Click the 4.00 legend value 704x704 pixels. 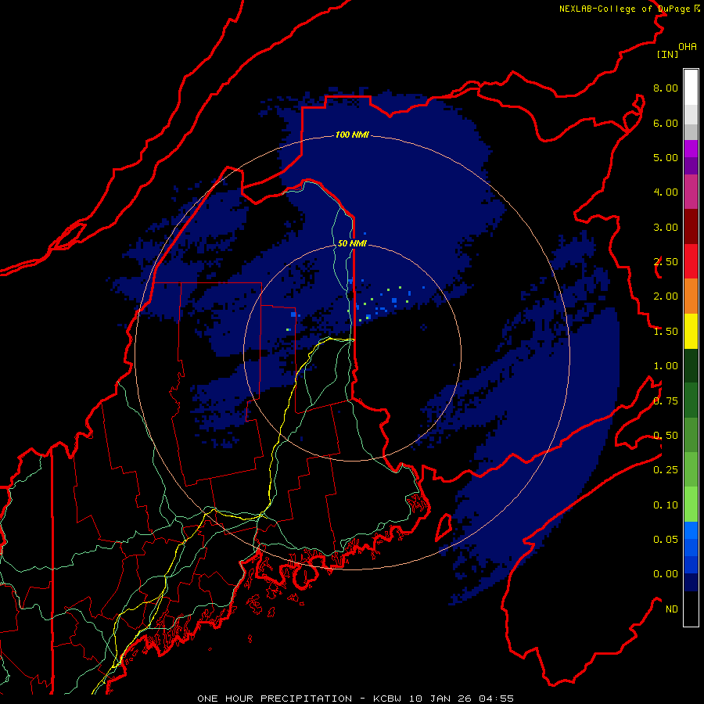tap(666, 192)
